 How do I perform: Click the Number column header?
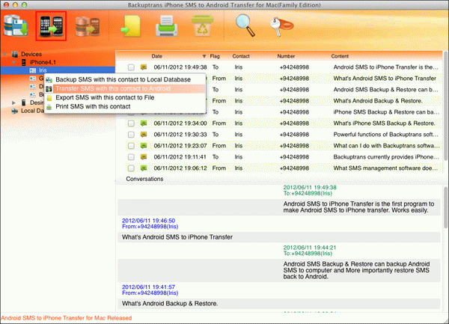click(x=286, y=56)
